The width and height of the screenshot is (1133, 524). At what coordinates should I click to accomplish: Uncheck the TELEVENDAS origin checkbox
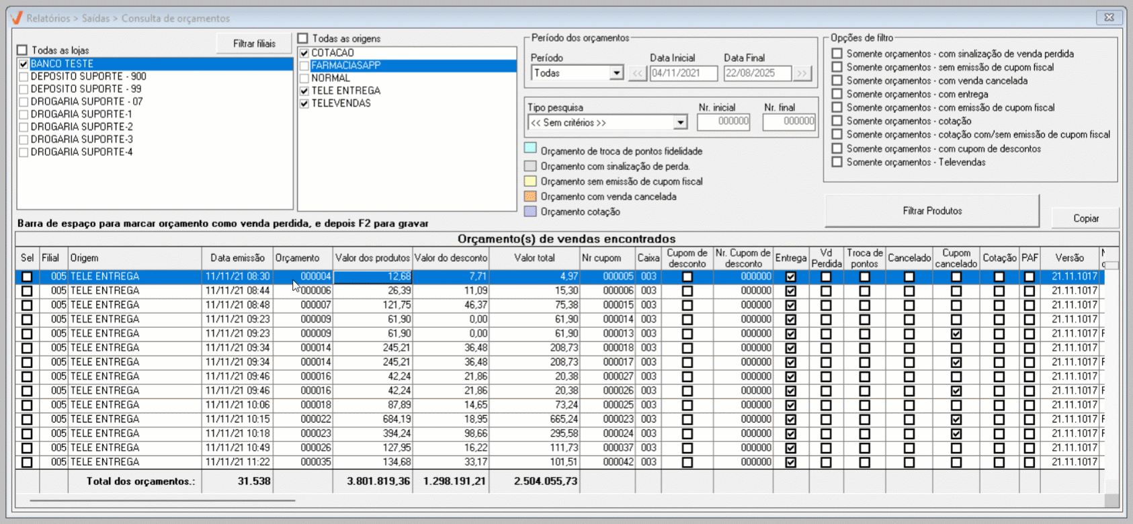coord(304,103)
